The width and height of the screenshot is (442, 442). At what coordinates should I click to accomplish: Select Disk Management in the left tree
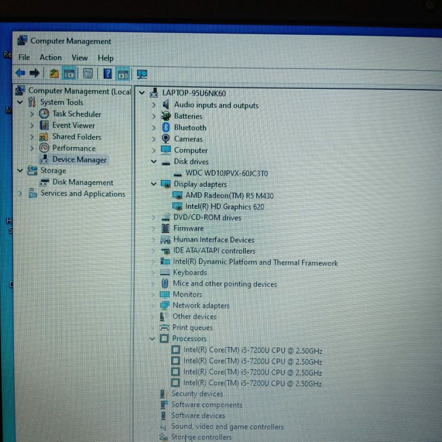[82, 182]
